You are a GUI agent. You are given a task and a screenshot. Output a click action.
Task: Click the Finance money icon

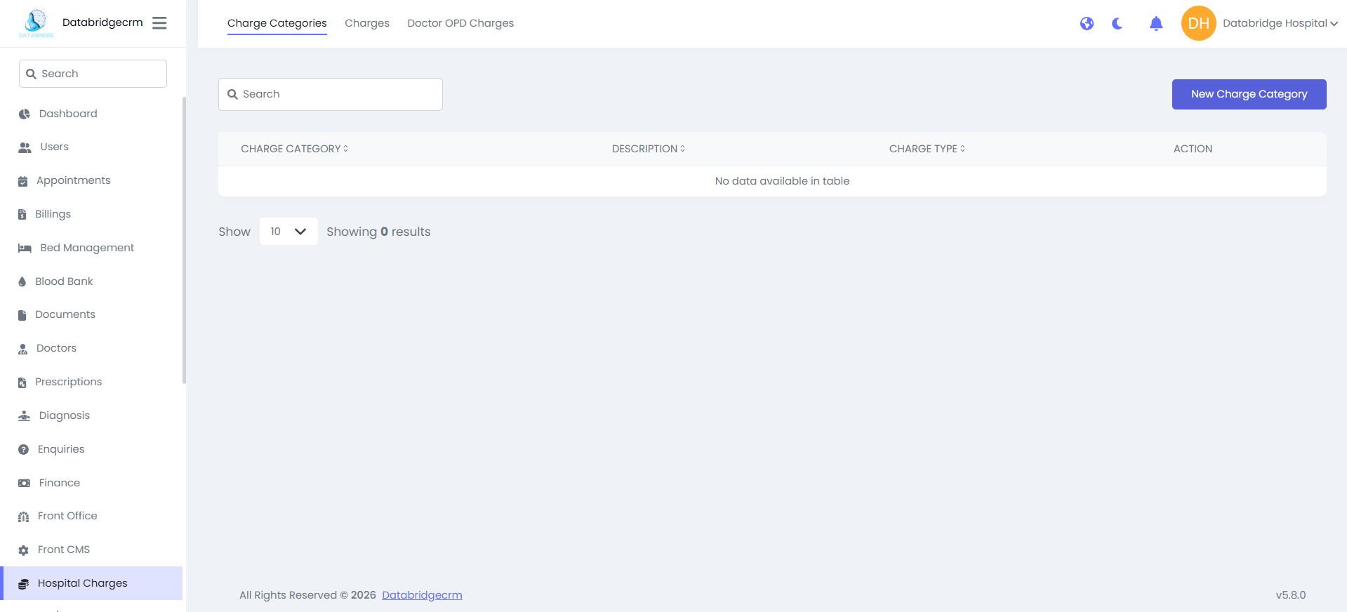[24, 483]
